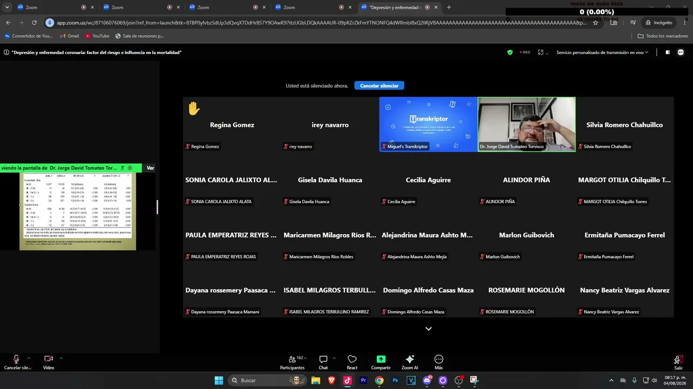This screenshot has height=389, width=693.
Task: Open Adobe Premiere Pro from the taskbar
Action: [x=363, y=380]
